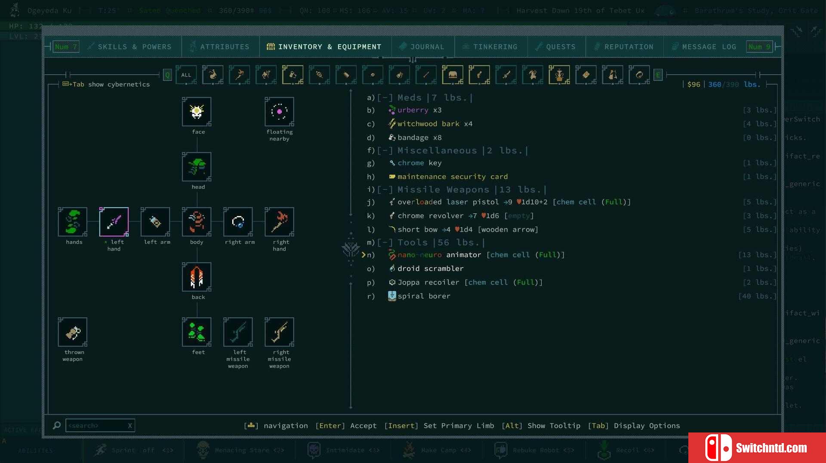
Task: Click the Q previous filter button
Action: point(167,75)
